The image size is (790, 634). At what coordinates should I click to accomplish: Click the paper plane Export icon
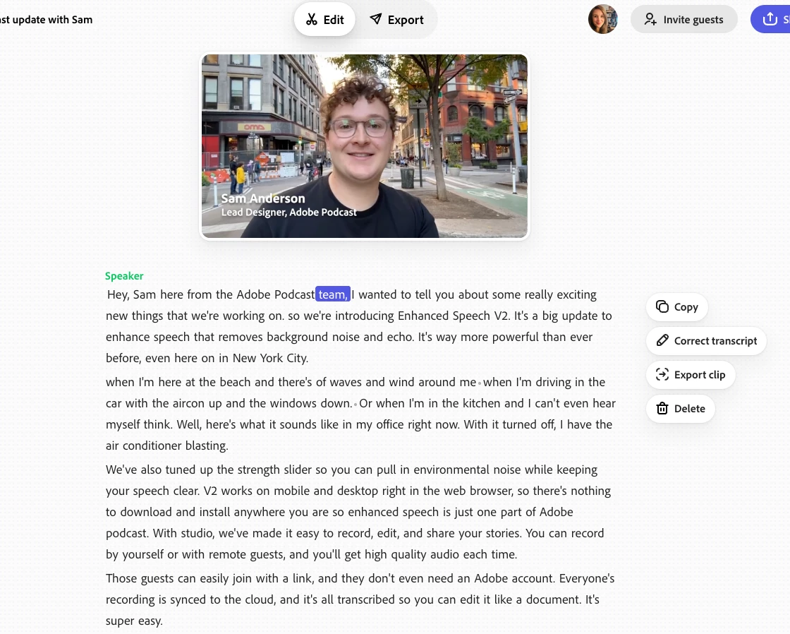coord(376,19)
